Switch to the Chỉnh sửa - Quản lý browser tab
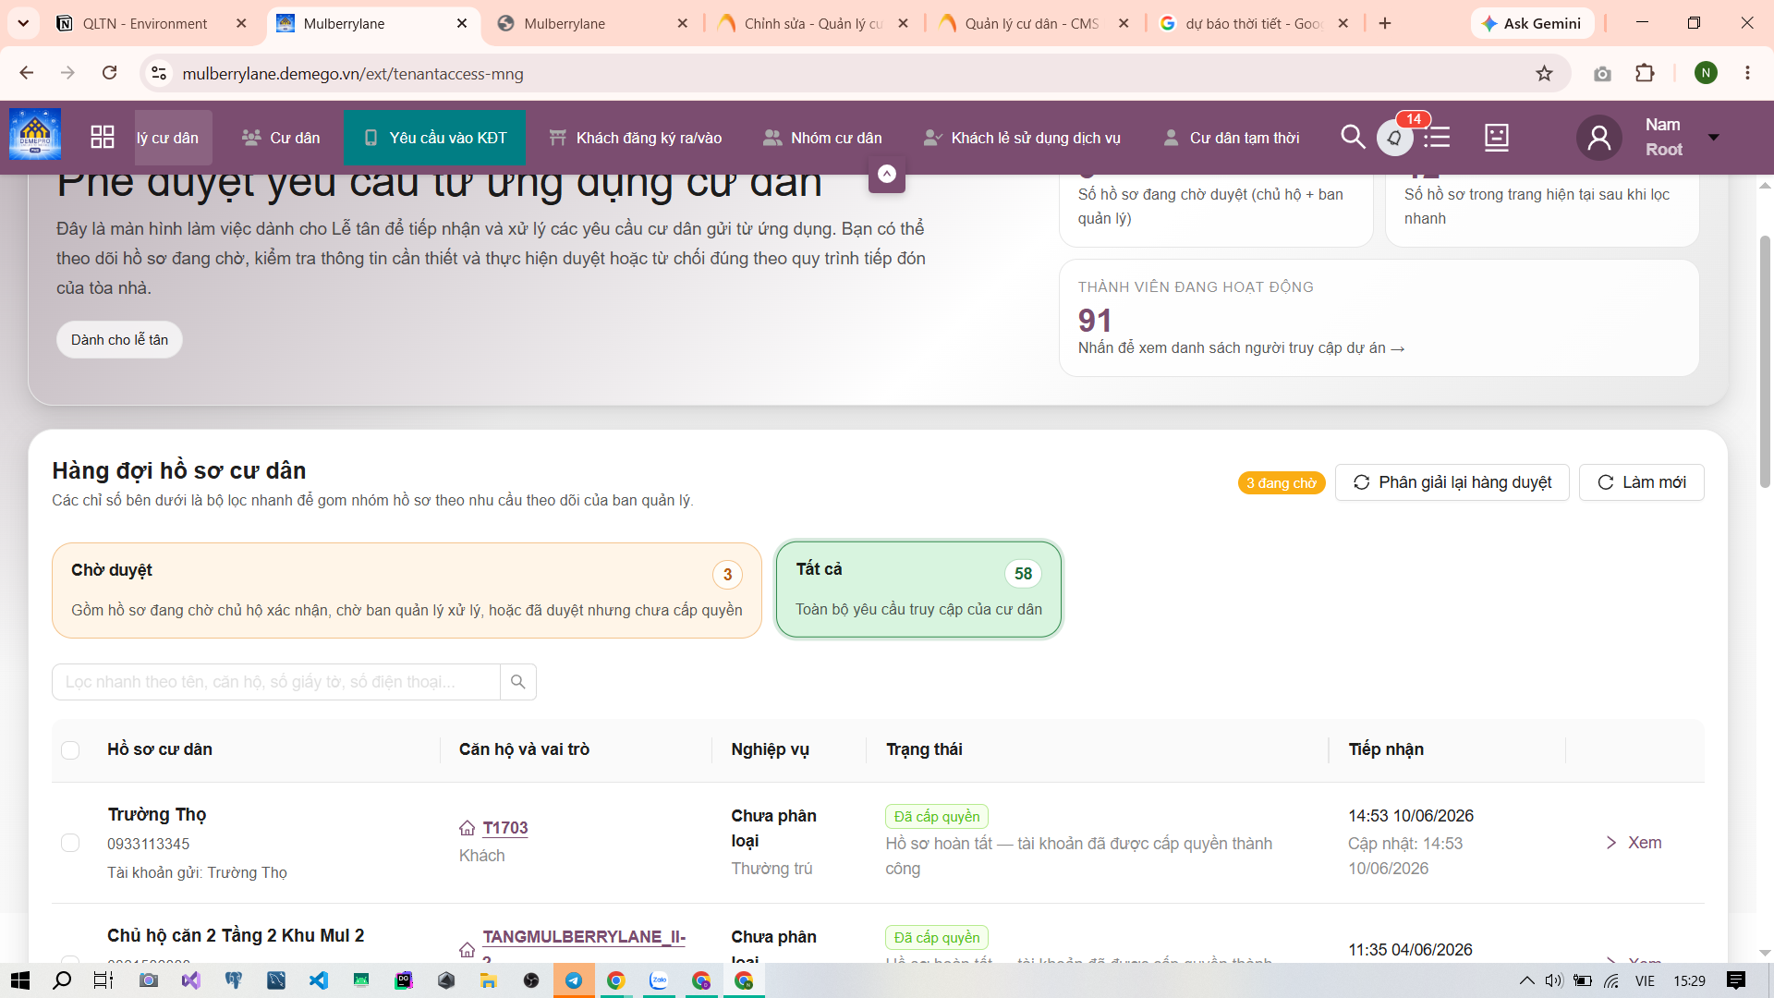1774x998 pixels. click(x=813, y=23)
